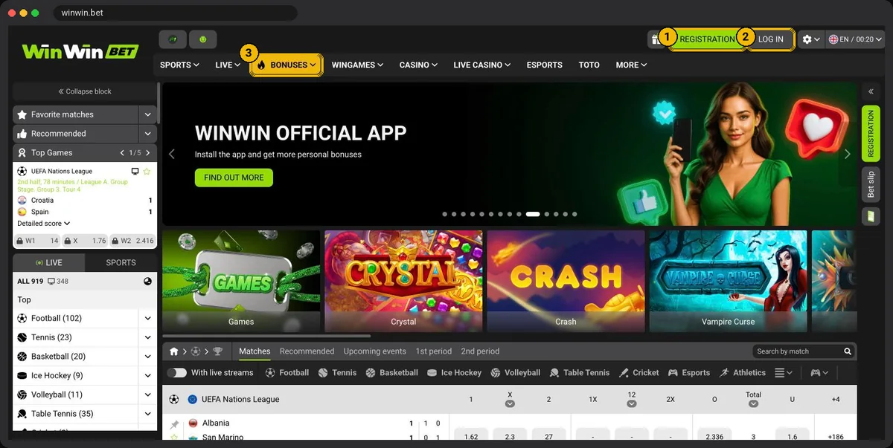The image size is (893, 448).
Task: Filter matches by Athletics
Action: (742, 373)
